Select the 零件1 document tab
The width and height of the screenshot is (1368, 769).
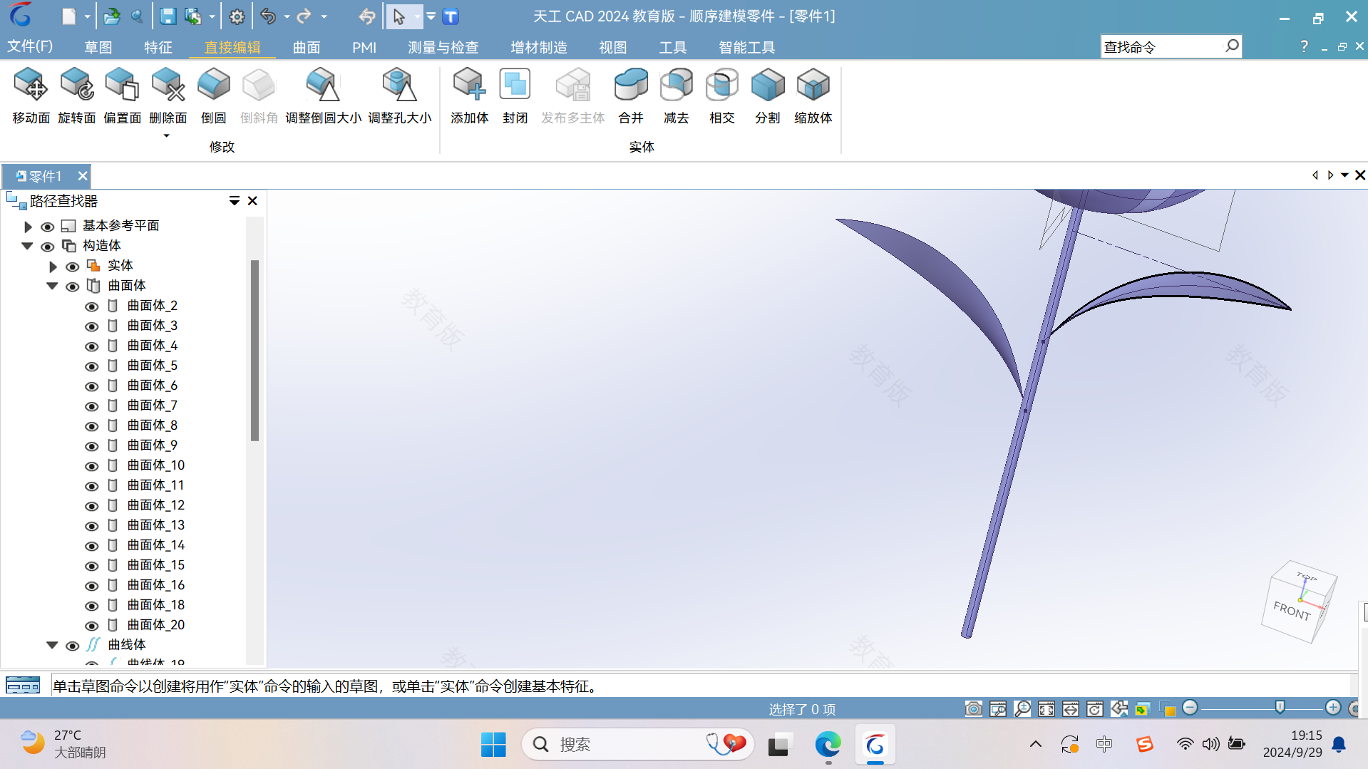point(44,176)
